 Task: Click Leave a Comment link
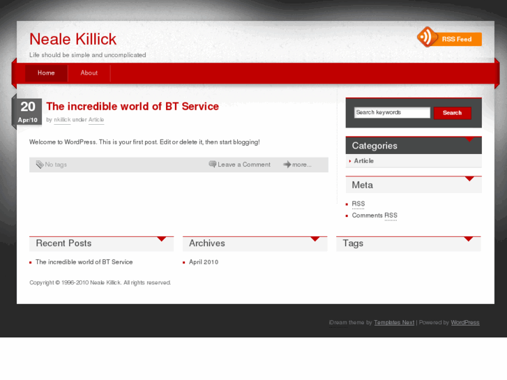(x=244, y=165)
